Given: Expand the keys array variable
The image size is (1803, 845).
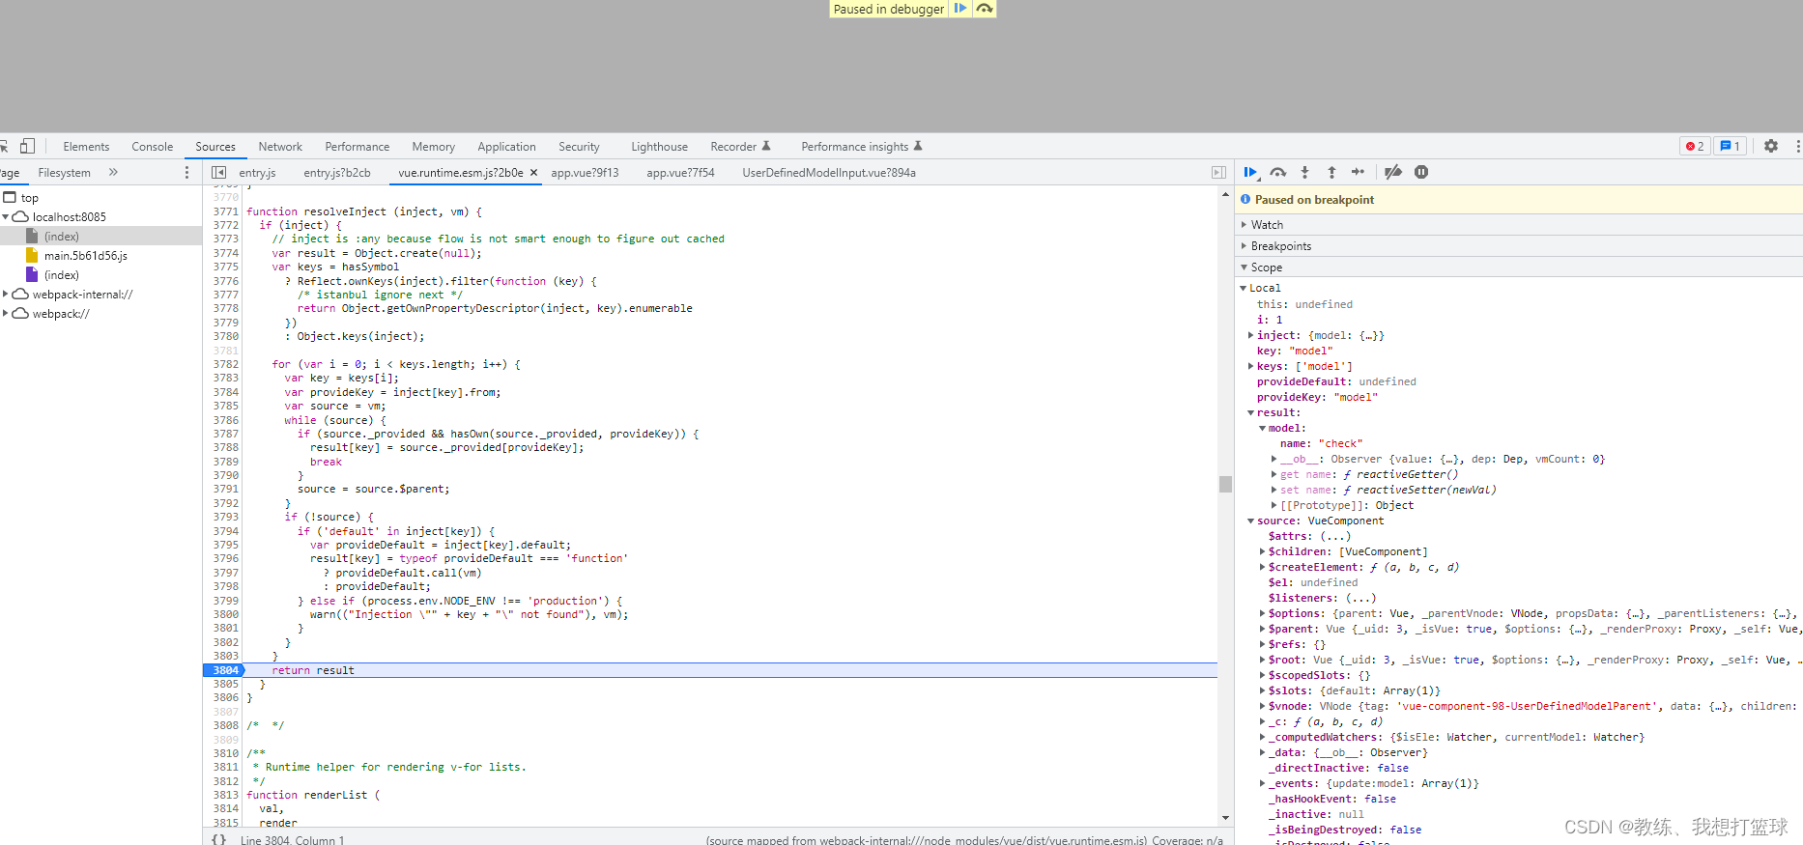Looking at the screenshot, I should pos(1251,366).
